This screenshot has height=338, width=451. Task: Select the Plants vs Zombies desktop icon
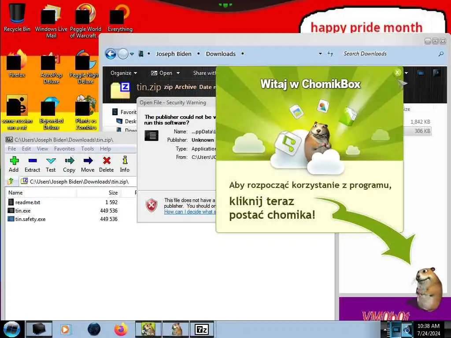(85, 113)
